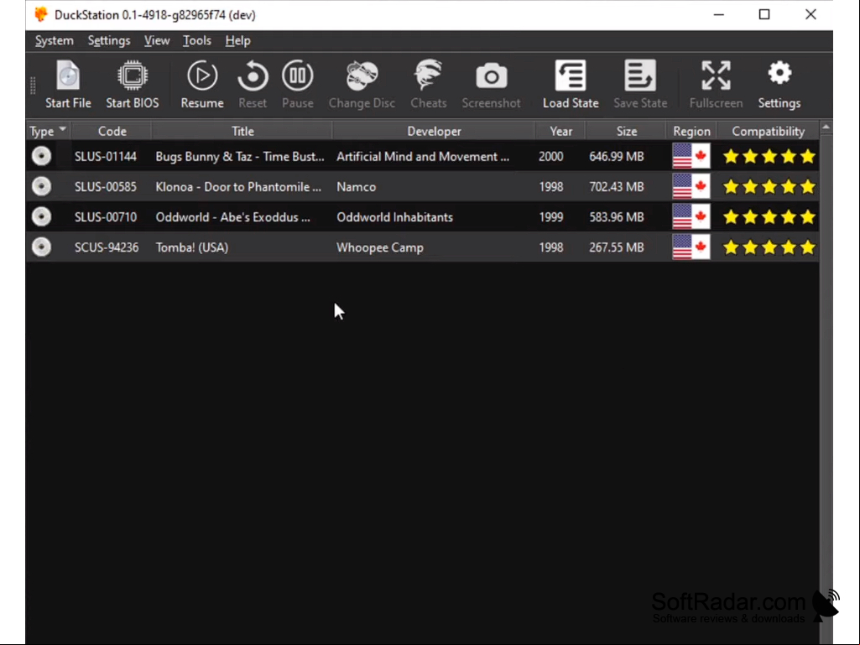
Task: Click size value 267.55 MB
Action: point(616,247)
